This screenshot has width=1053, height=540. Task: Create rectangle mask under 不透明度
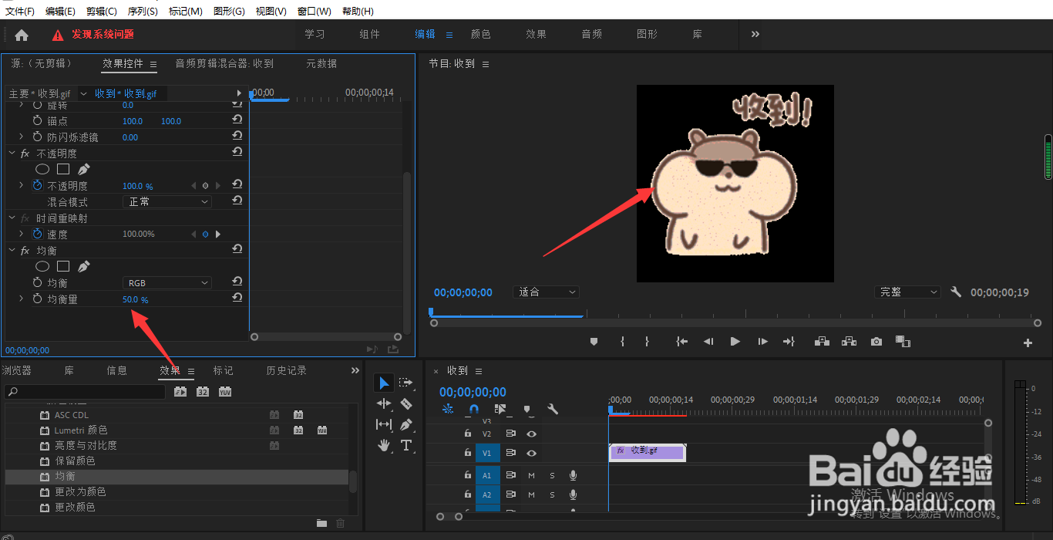(x=63, y=169)
